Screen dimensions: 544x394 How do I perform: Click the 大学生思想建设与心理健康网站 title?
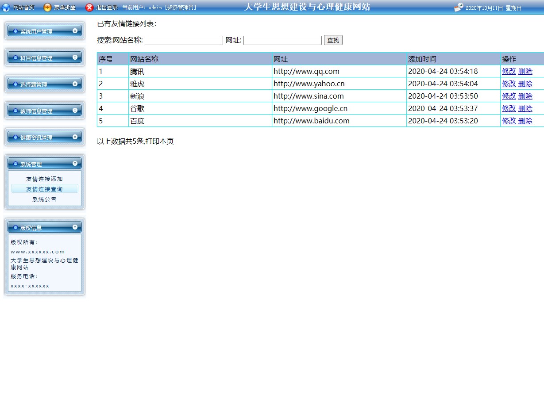[x=307, y=7]
